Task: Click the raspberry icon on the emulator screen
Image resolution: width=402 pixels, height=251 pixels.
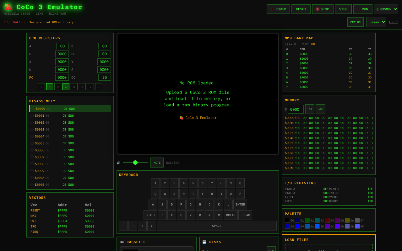Action: tap(181, 118)
